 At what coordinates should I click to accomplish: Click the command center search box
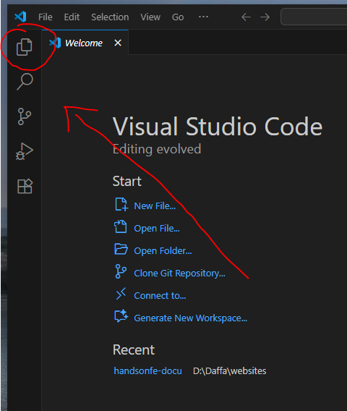(314, 17)
